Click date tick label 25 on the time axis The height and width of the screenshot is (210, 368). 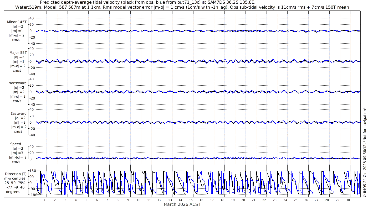coord(295,200)
